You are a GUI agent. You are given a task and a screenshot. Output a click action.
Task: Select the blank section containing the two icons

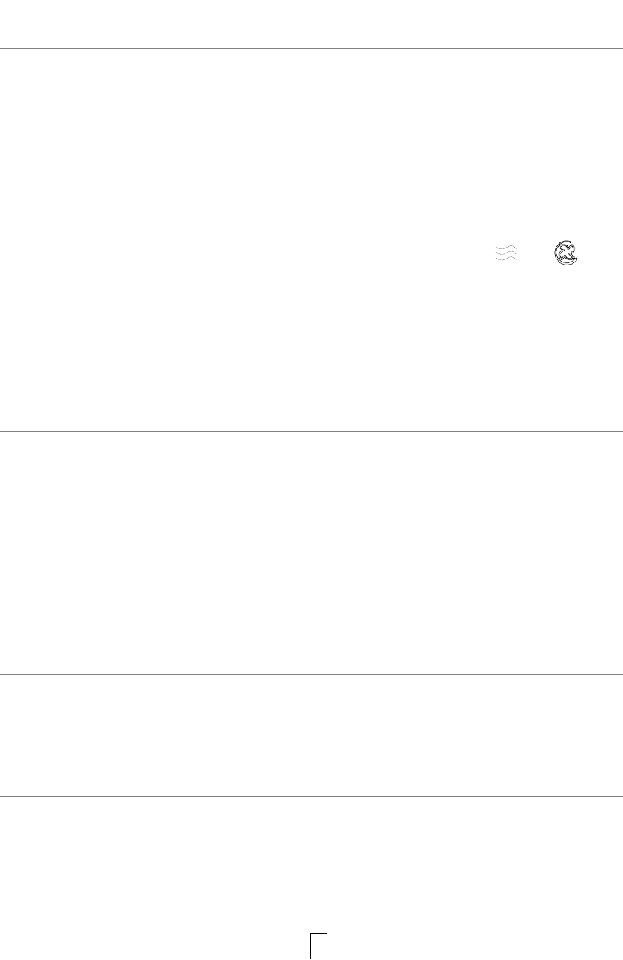pyautogui.click(x=311, y=239)
